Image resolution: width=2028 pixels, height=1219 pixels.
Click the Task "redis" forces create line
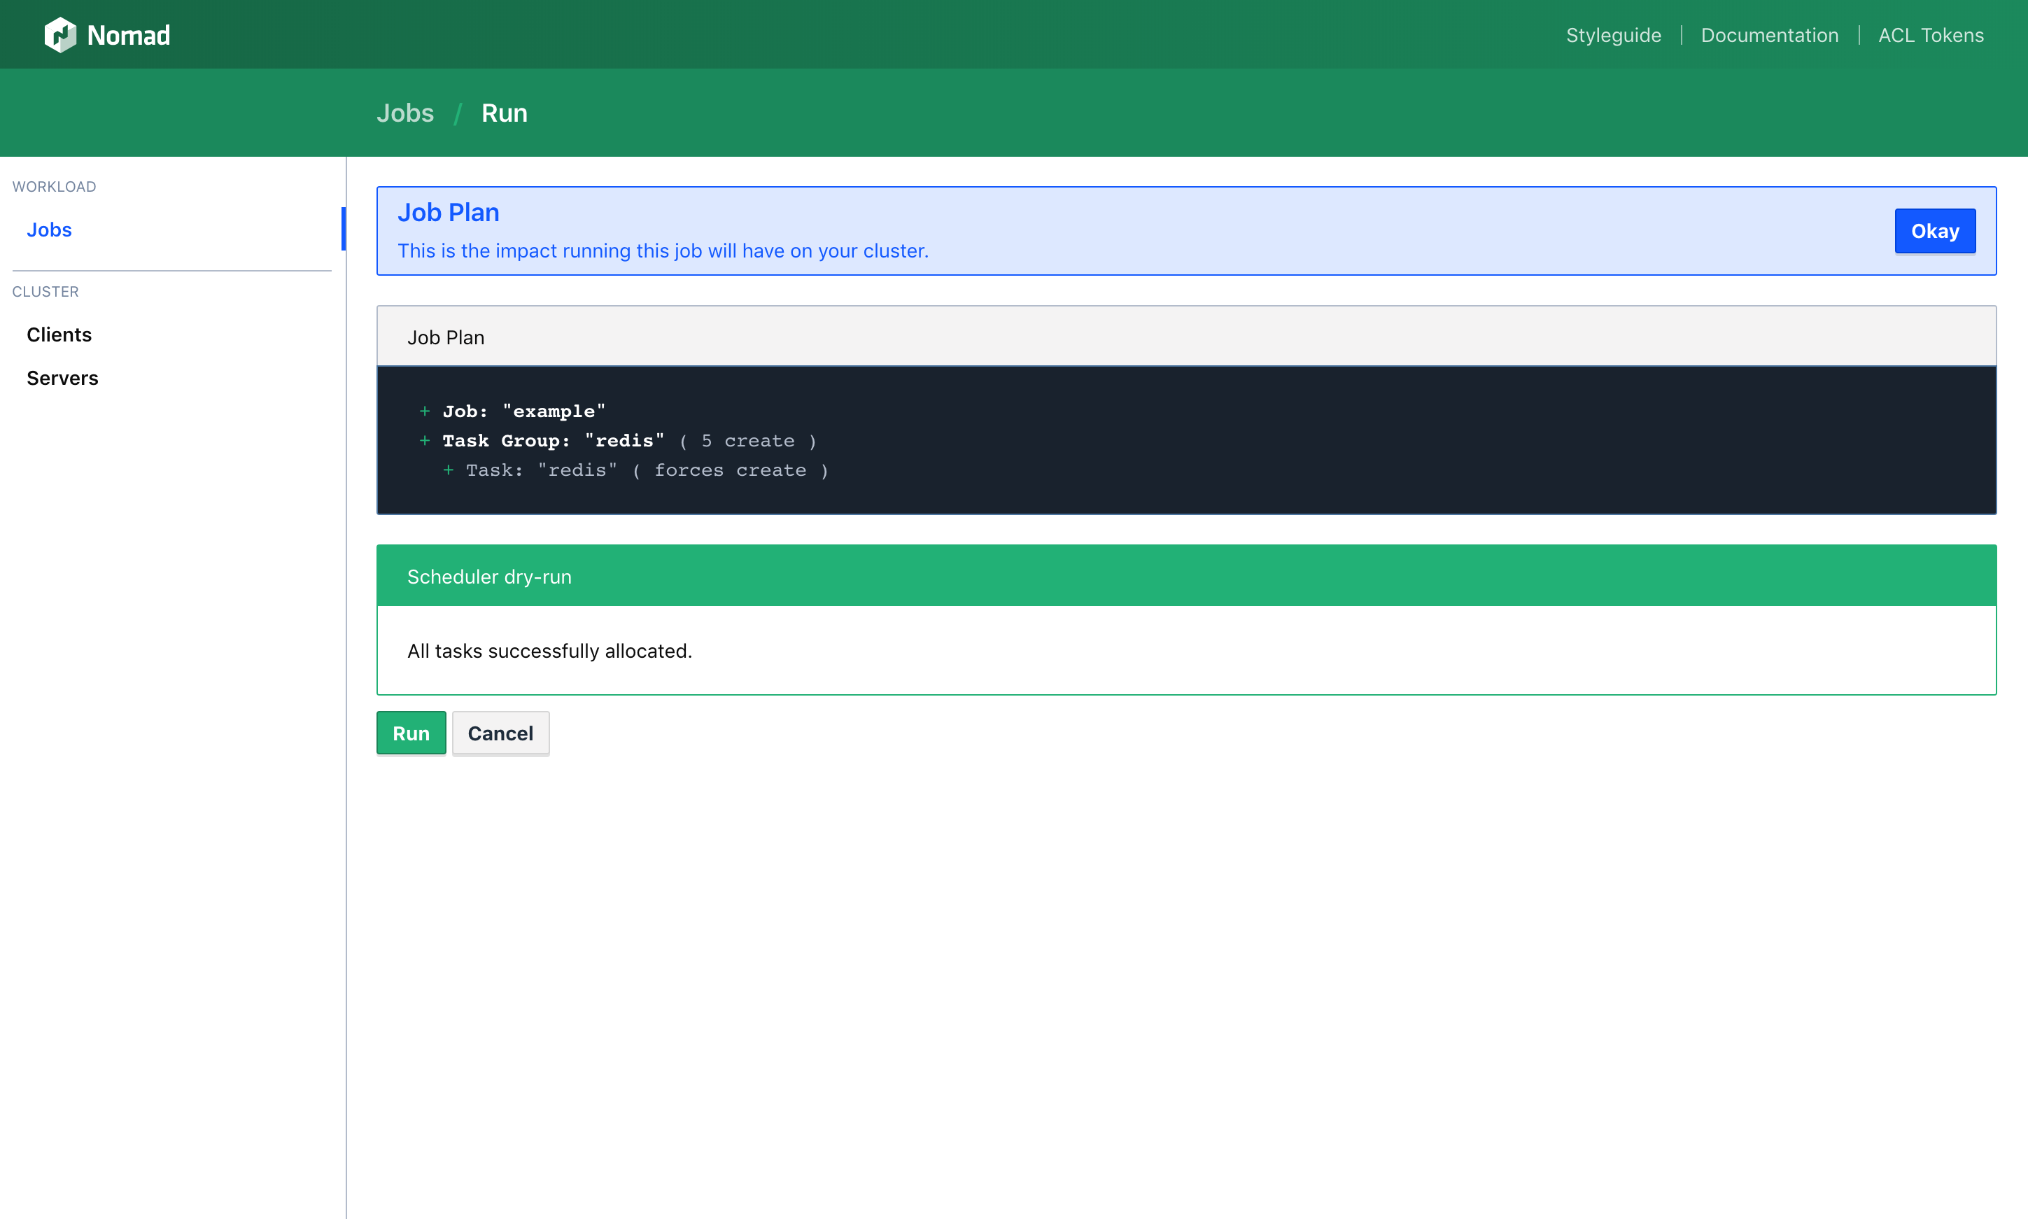click(x=635, y=470)
